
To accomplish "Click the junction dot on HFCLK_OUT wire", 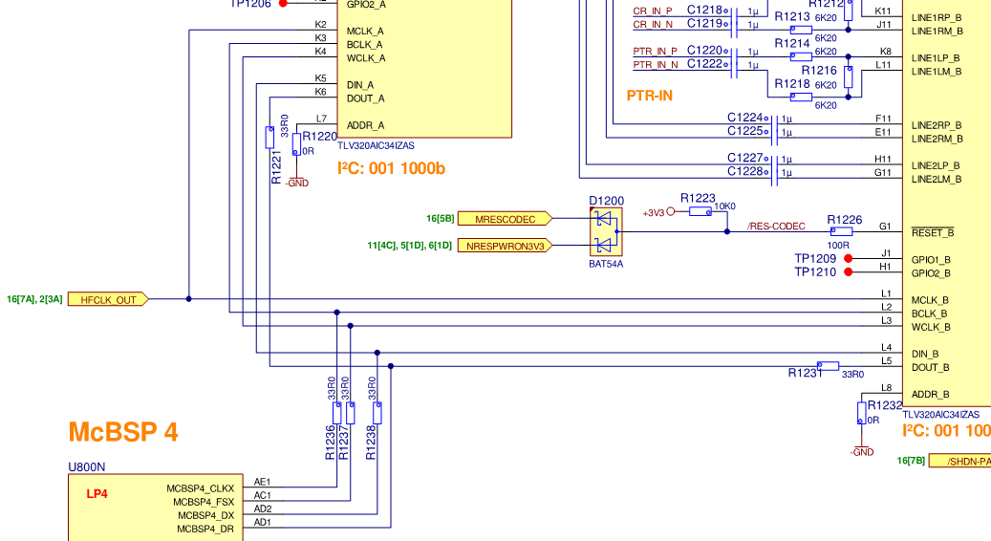I will [x=188, y=299].
